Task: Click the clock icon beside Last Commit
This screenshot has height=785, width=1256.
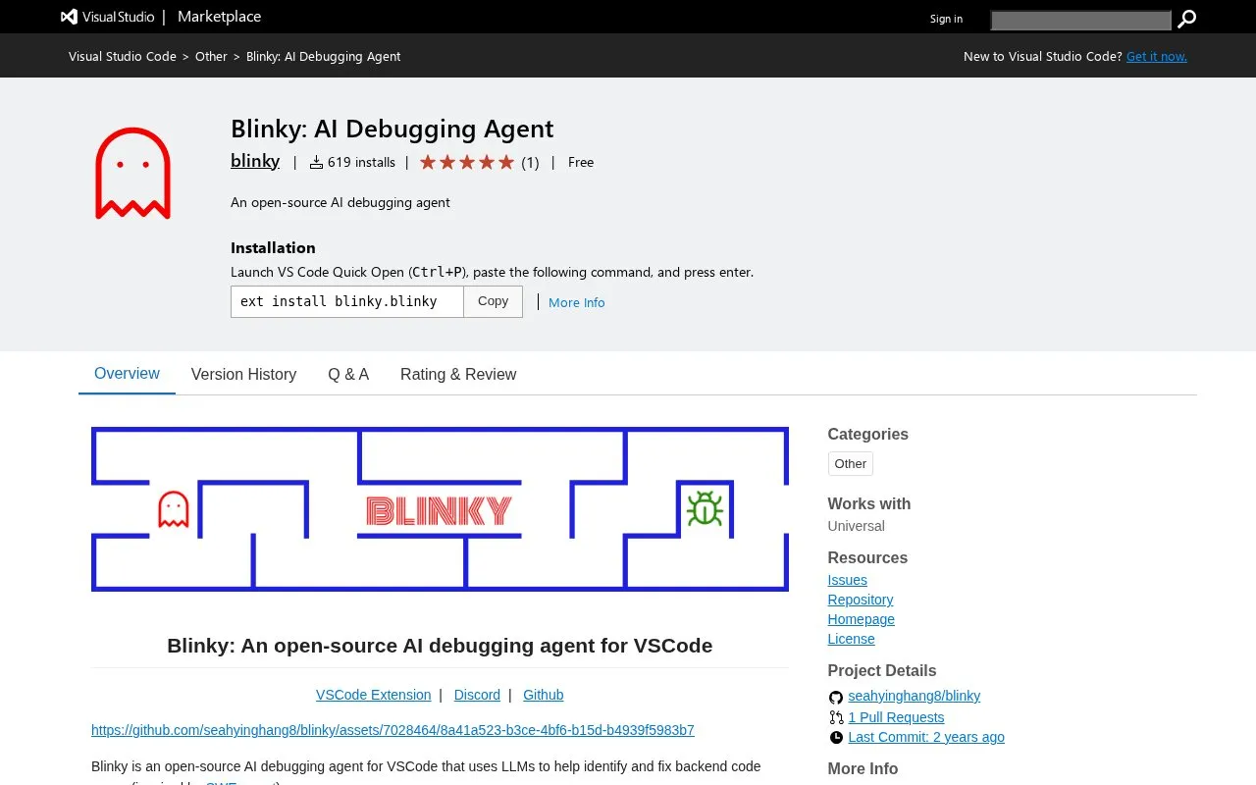Action: tap(836, 737)
